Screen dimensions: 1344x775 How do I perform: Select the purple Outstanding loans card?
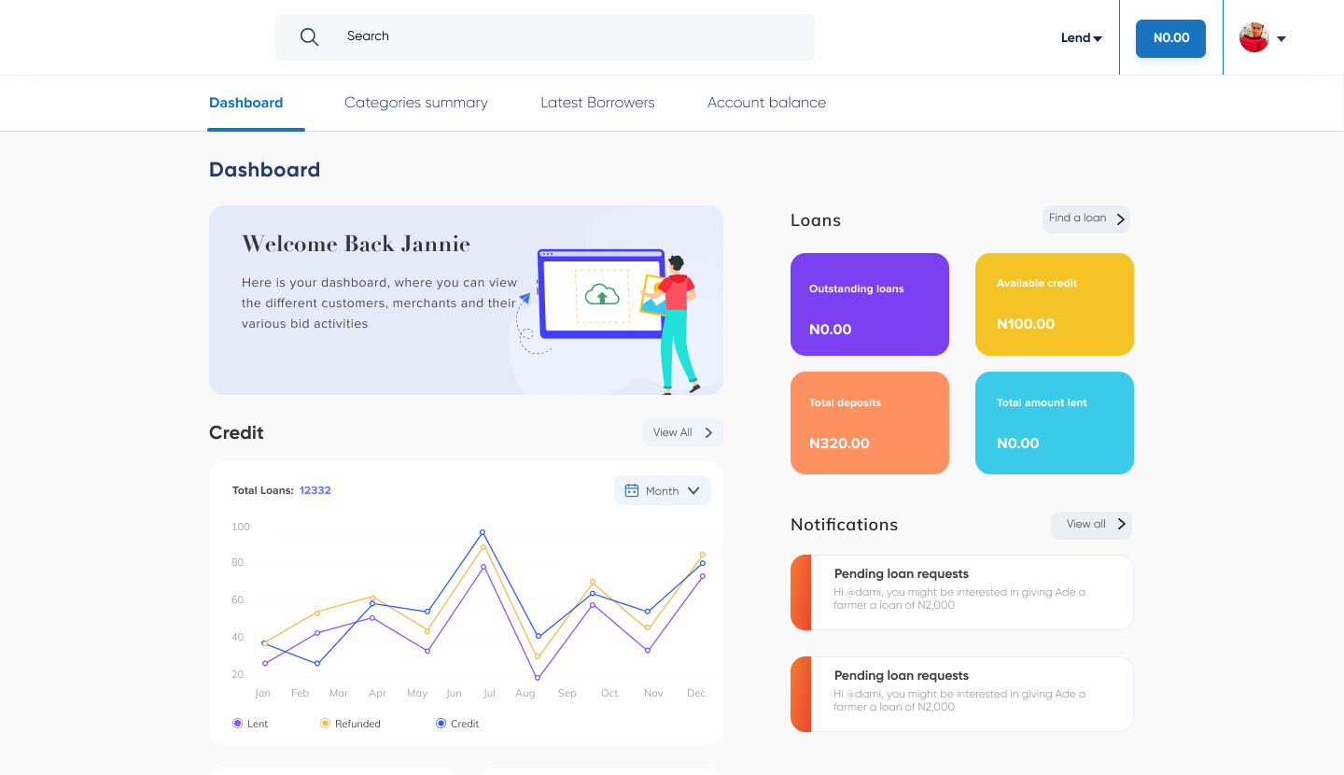point(869,304)
